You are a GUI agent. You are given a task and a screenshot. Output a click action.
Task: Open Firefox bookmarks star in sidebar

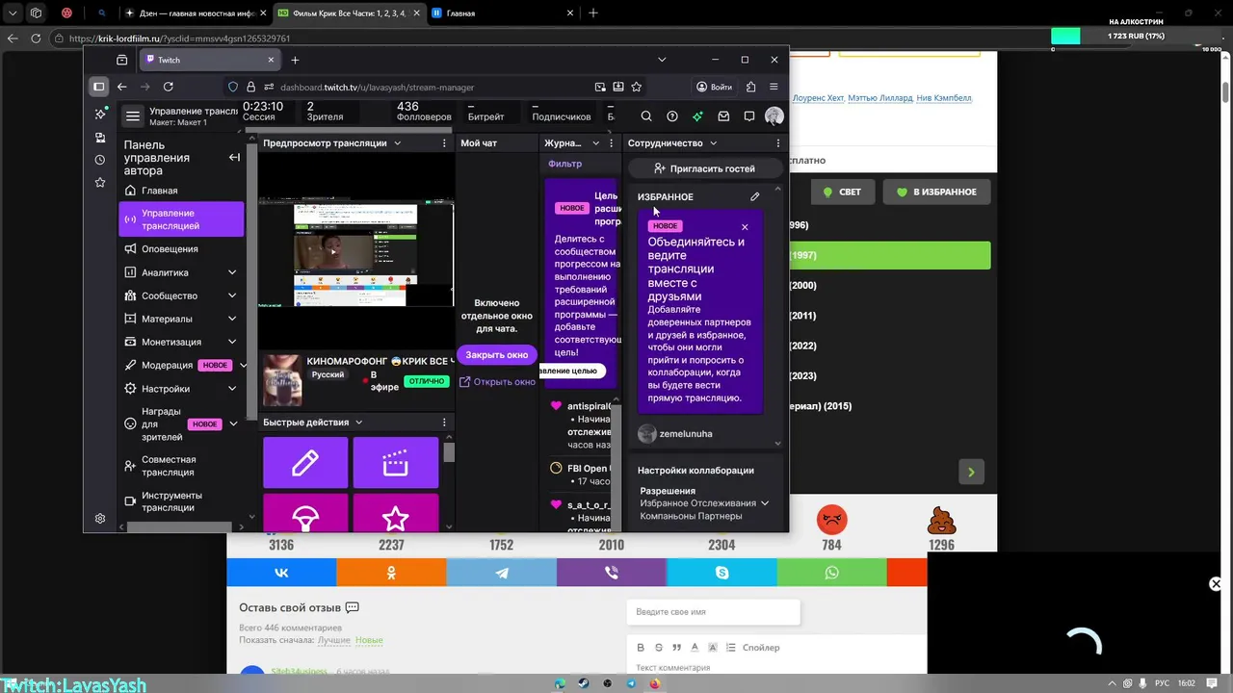coord(100,183)
